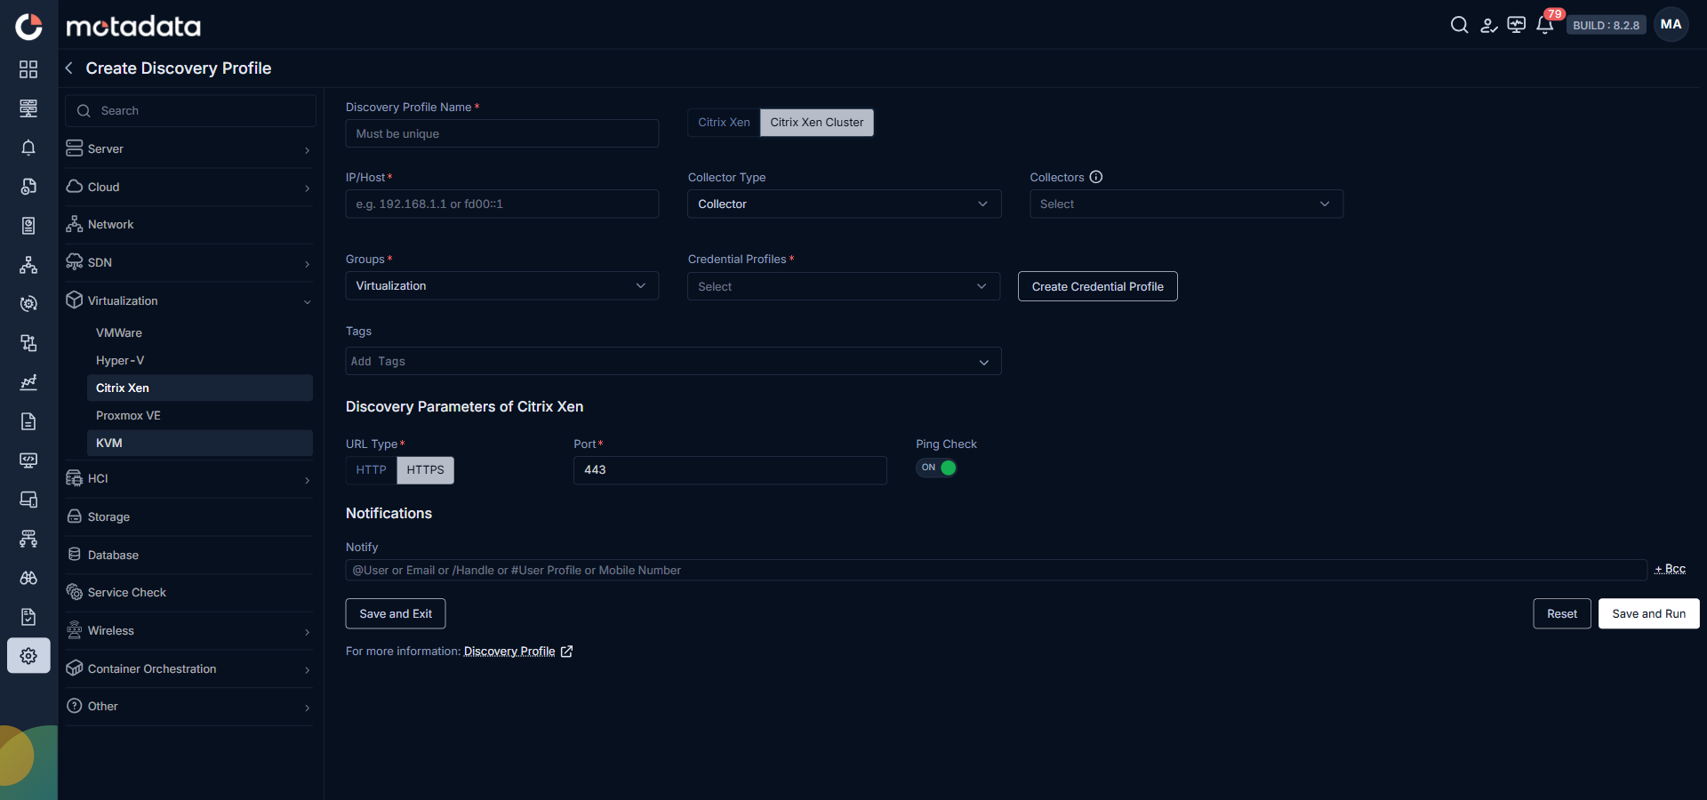The width and height of the screenshot is (1707, 800).
Task: Collapse the Virtualization category in sidebar
Action: (x=189, y=300)
